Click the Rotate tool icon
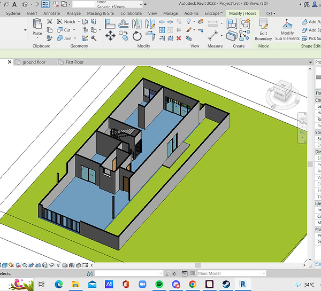 click(x=137, y=36)
